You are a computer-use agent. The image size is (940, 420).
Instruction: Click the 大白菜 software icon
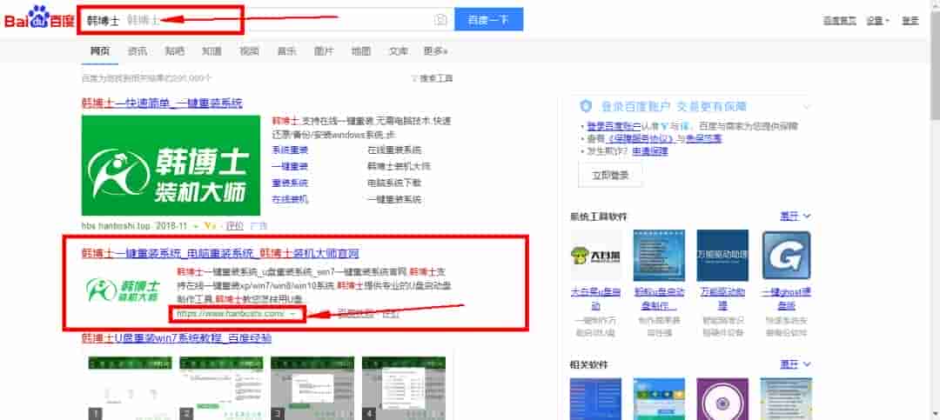pos(596,256)
